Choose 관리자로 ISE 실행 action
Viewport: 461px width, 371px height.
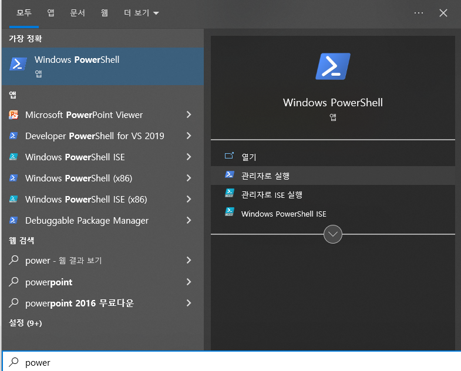pos(333,194)
